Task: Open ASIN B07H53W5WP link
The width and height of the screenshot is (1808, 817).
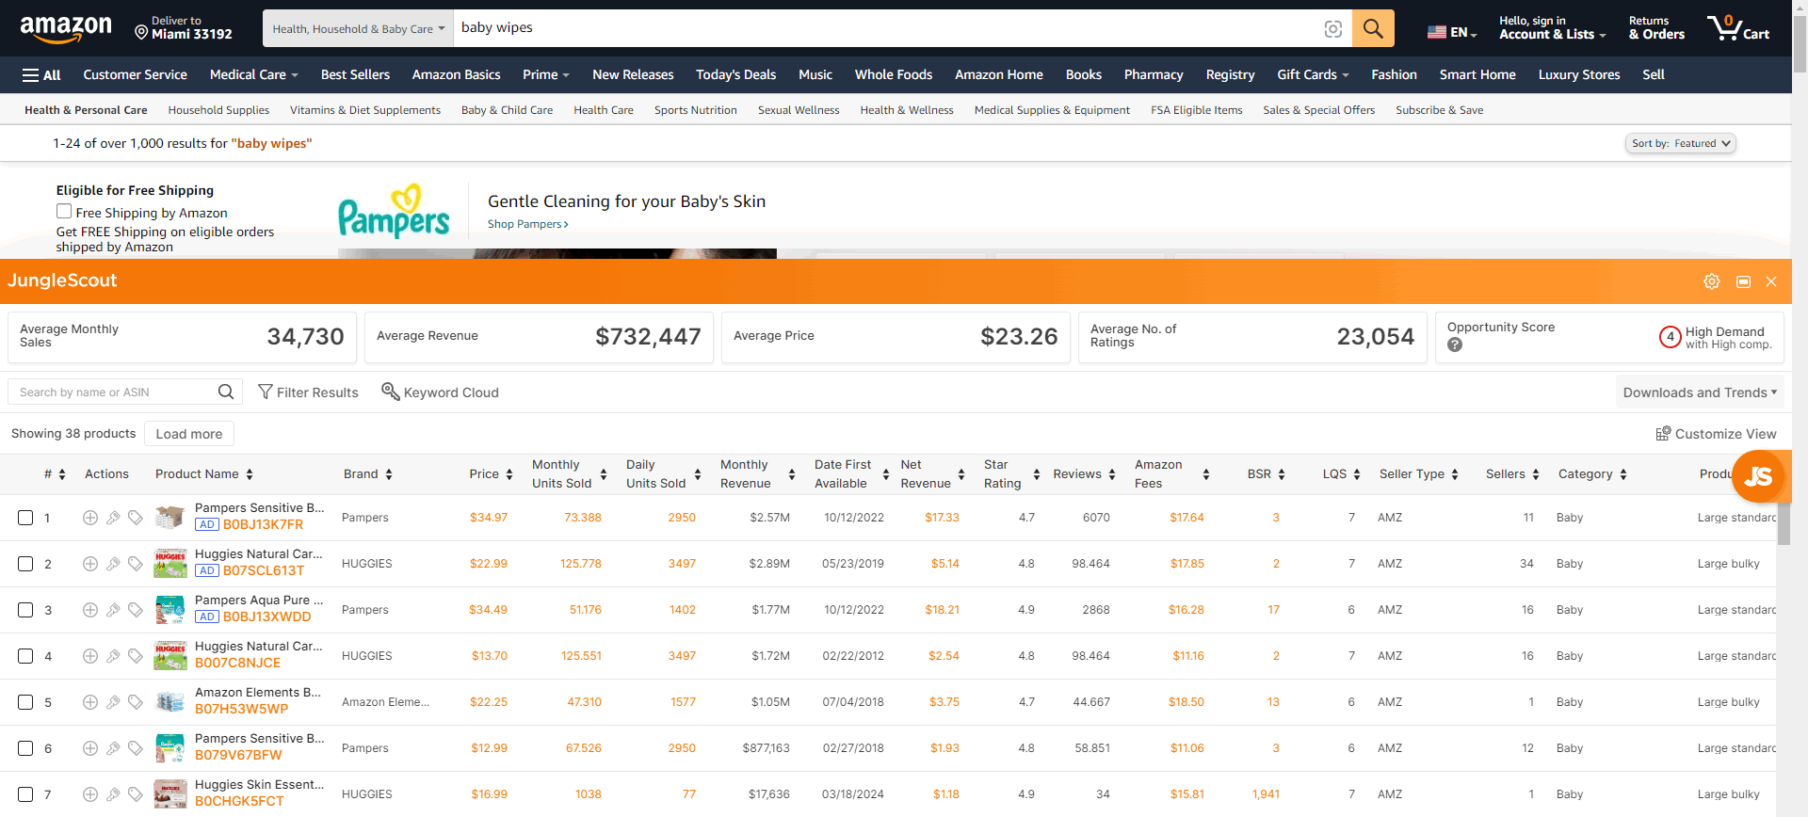Action: 241,710
